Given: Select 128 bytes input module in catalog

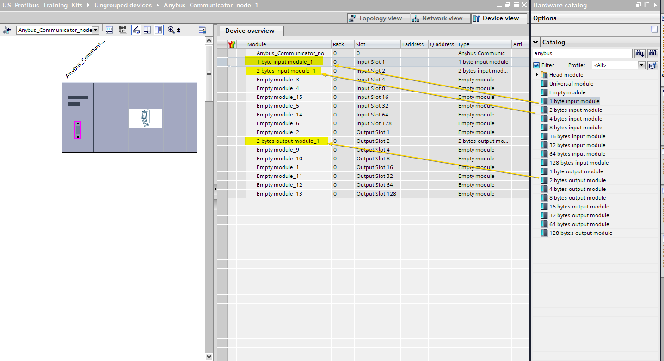Looking at the screenshot, I should [579, 163].
